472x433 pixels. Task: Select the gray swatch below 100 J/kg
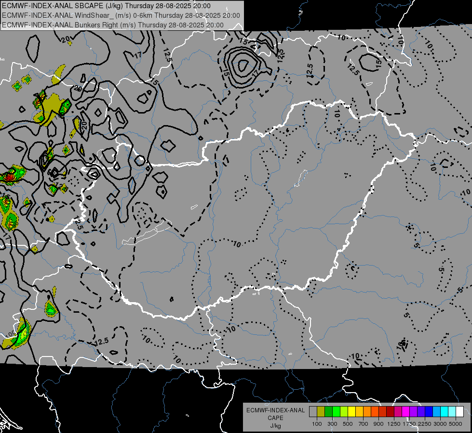[x=313, y=411]
